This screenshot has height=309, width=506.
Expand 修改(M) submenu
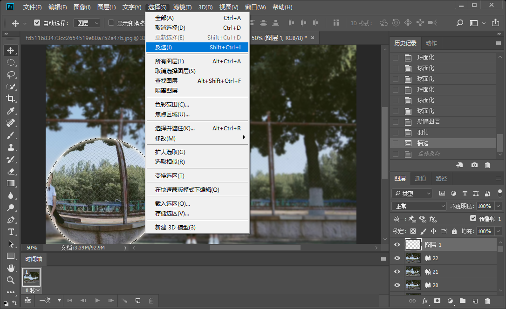tap(198, 139)
